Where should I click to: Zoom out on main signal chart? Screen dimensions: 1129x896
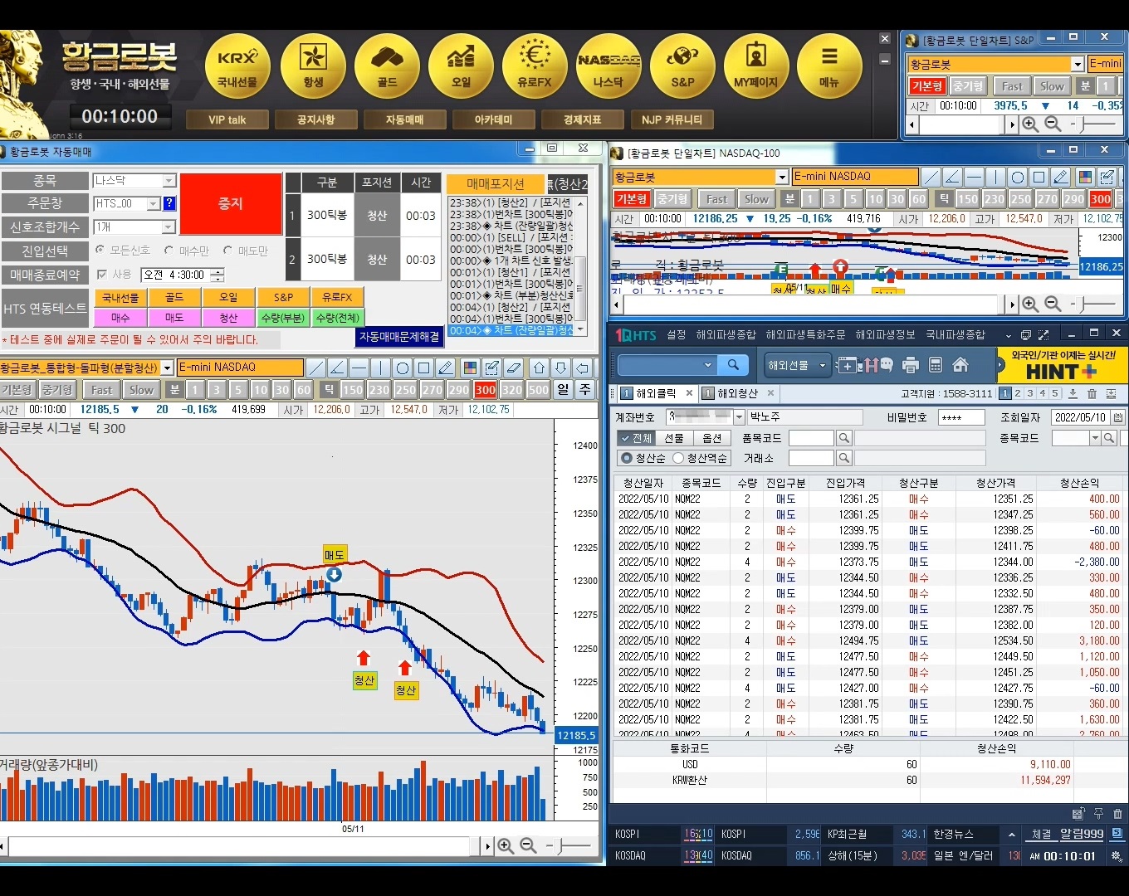tap(528, 846)
